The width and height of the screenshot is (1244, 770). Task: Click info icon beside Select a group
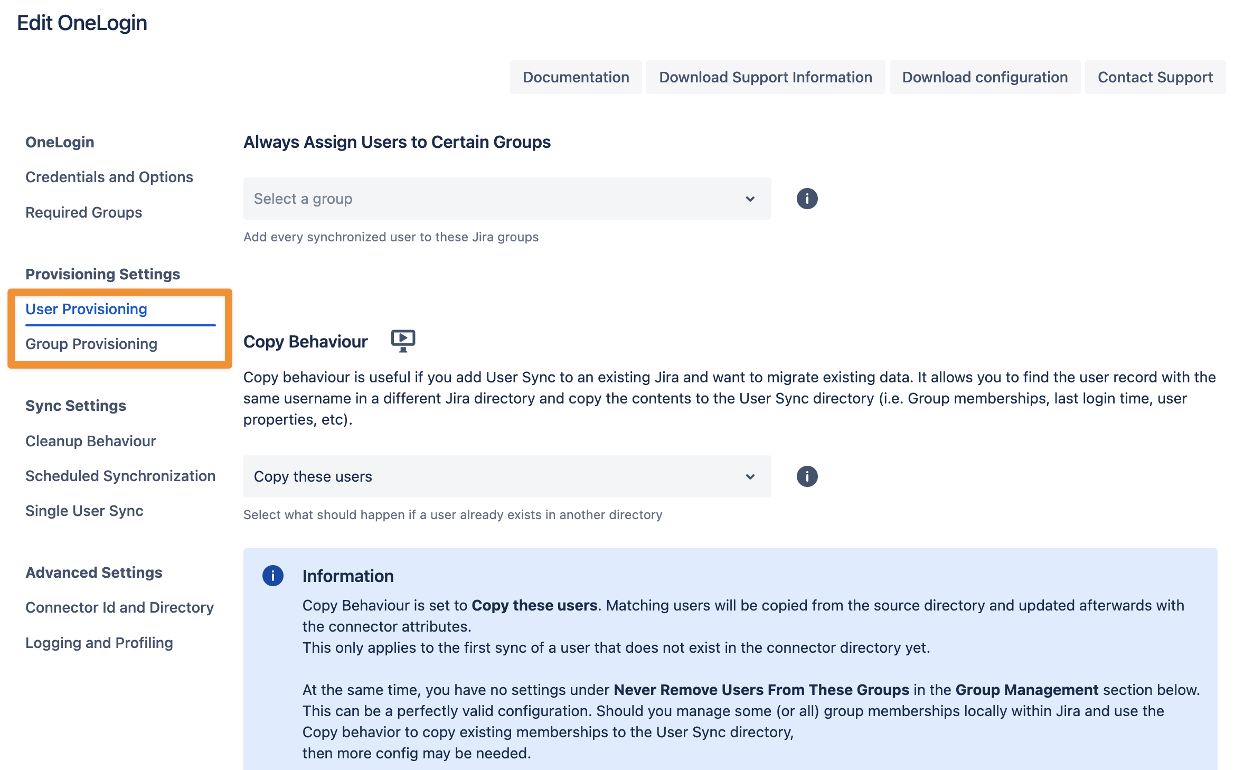807,199
